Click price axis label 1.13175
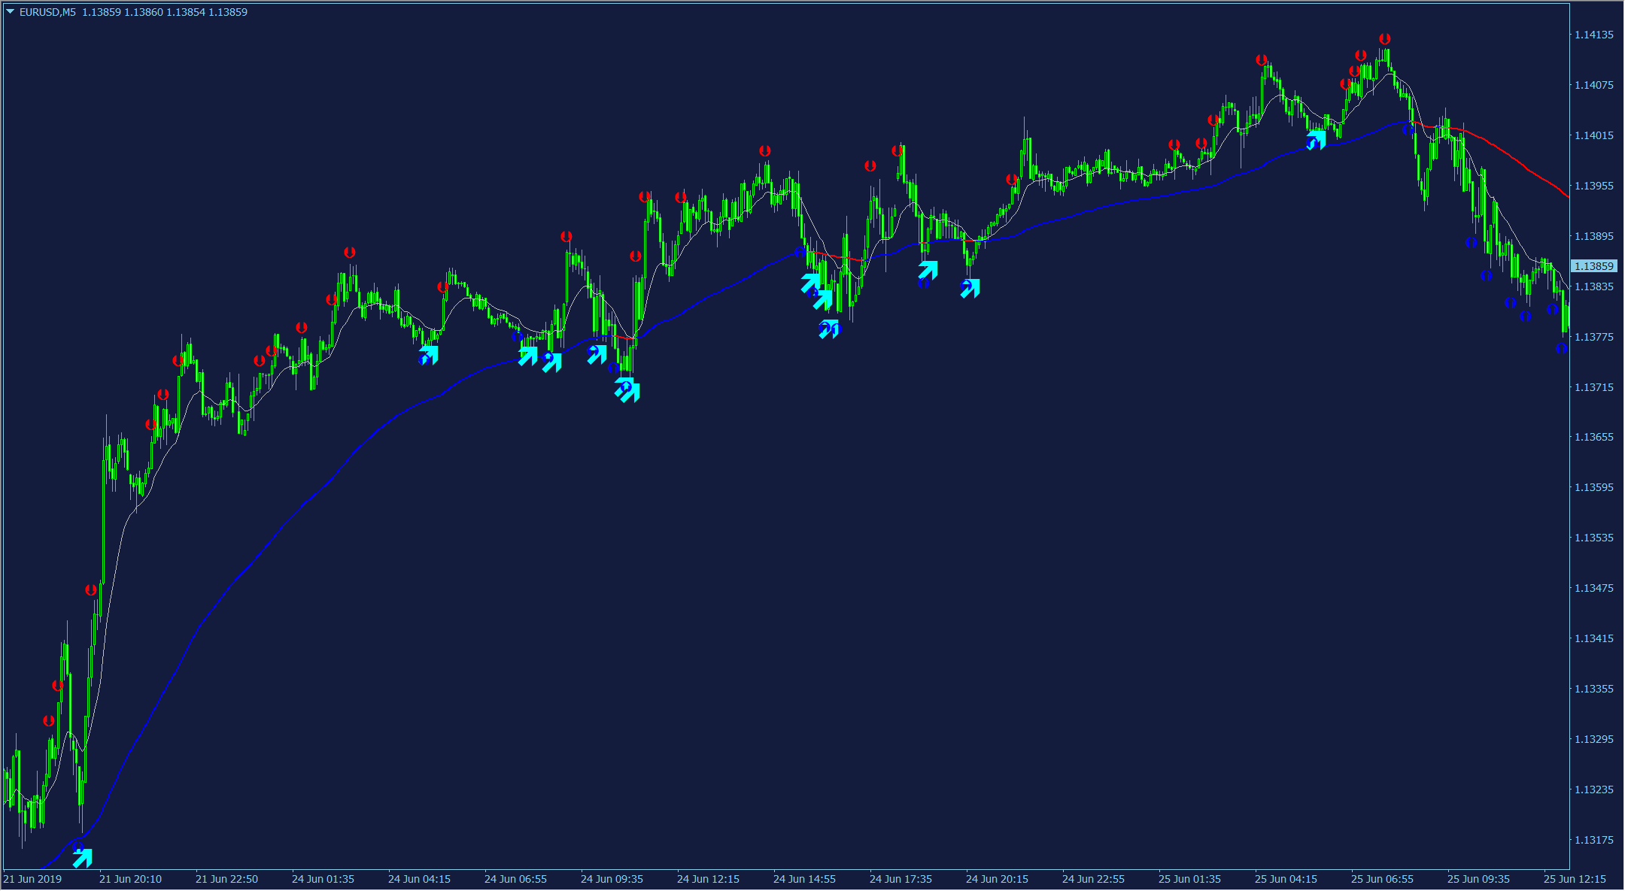 pyautogui.click(x=1594, y=840)
